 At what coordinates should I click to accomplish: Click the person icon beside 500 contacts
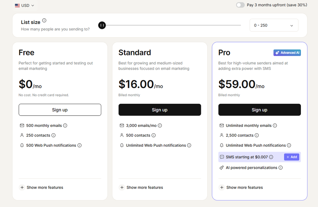click(122, 136)
